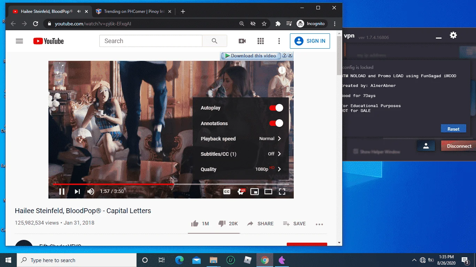This screenshot has height=267, width=476.
Task: Click the search magnifier button on YouTube
Action: point(215,41)
